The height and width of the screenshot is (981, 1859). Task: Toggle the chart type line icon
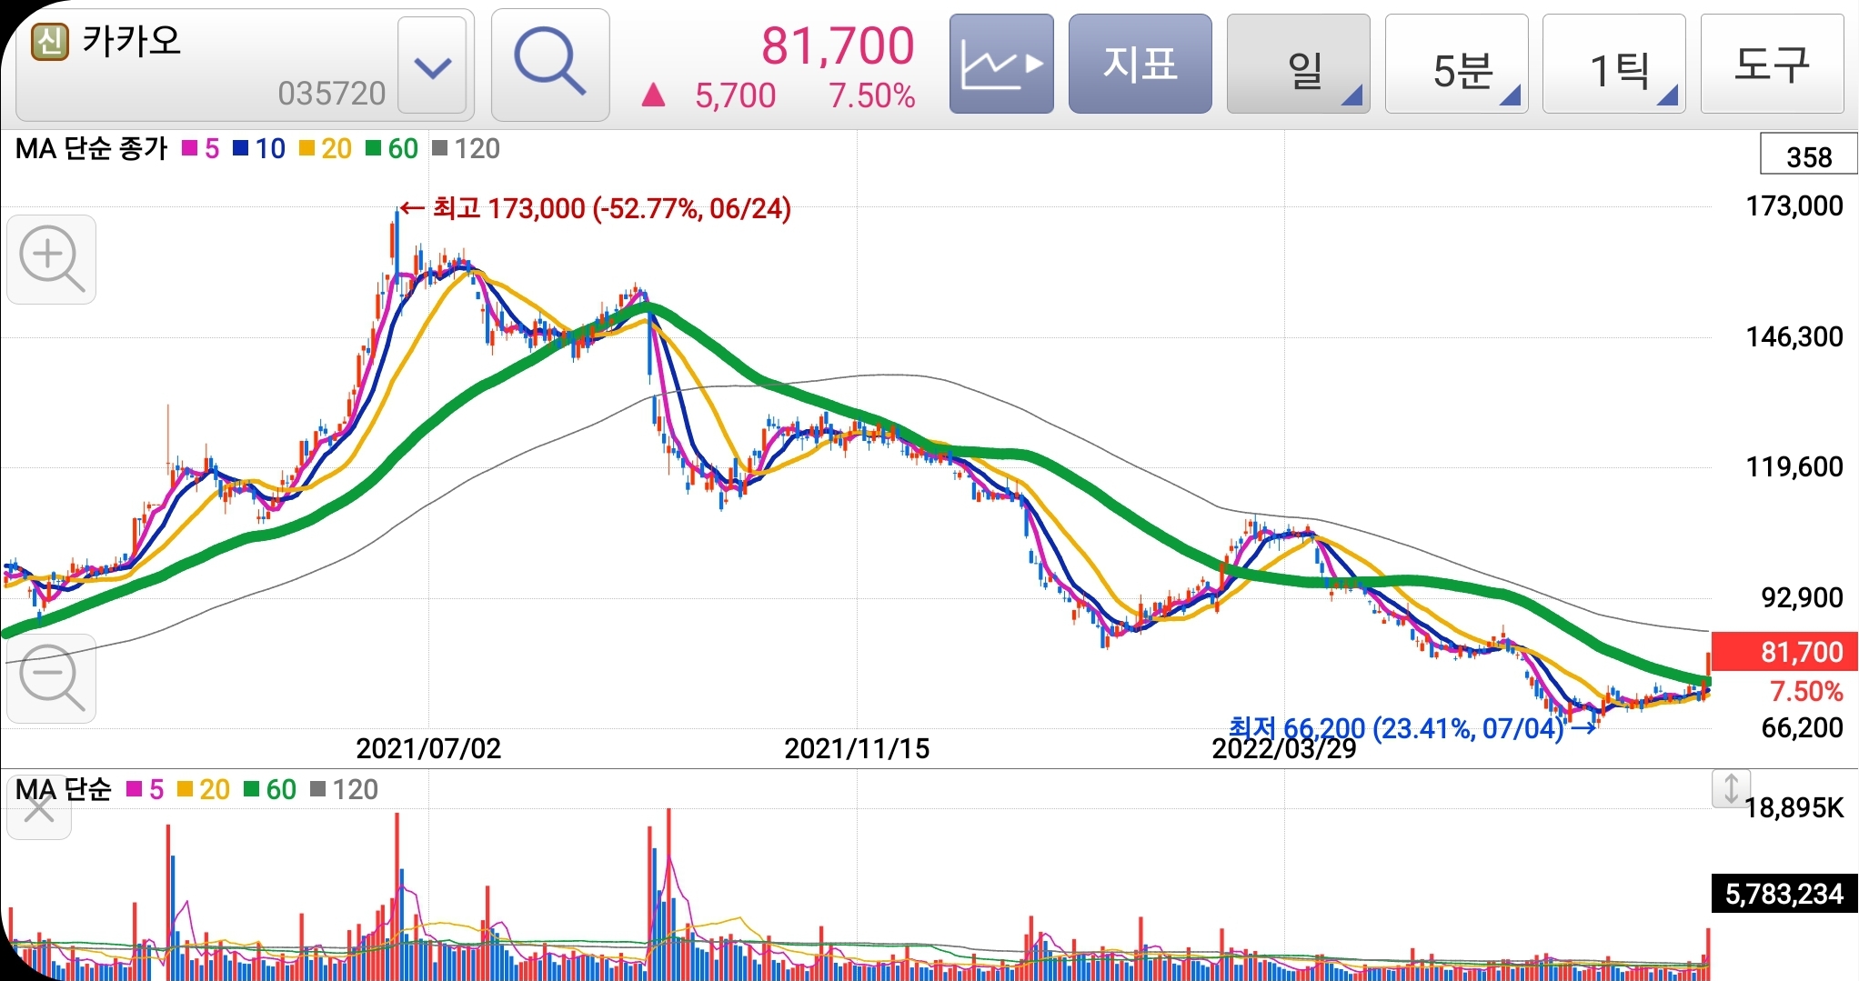[x=1001, y=64]
